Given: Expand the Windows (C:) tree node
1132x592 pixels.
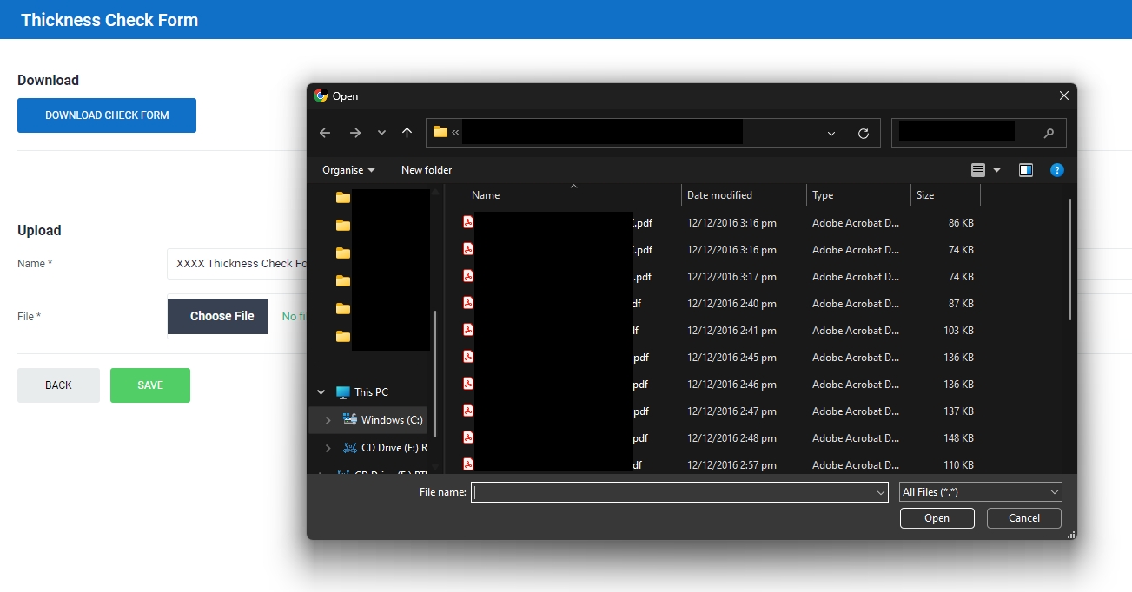Looking at the screenshot, I should [x=328, y=420].
